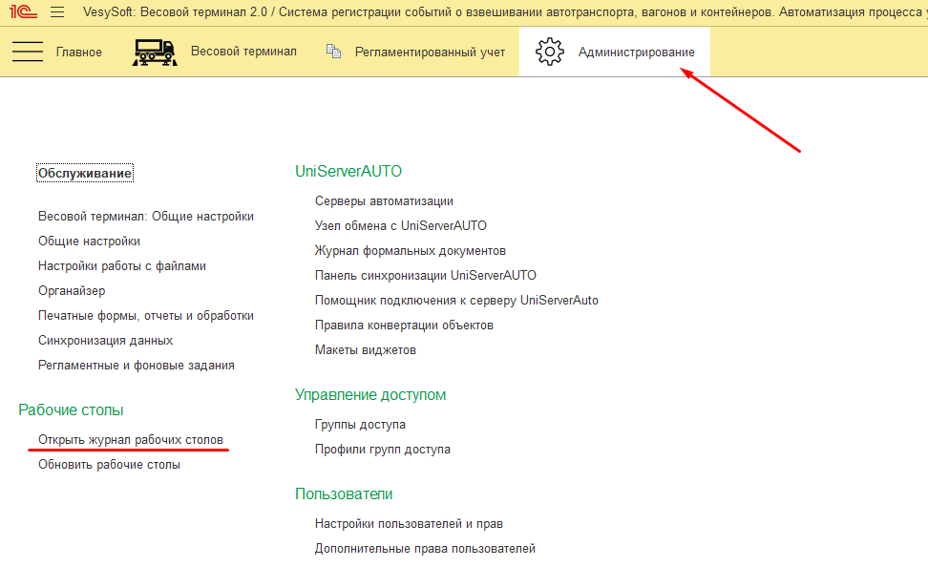Click the documents icon for Регламентированный учет
The width and height of the screenshot is (928, 588).
point(333,52)
